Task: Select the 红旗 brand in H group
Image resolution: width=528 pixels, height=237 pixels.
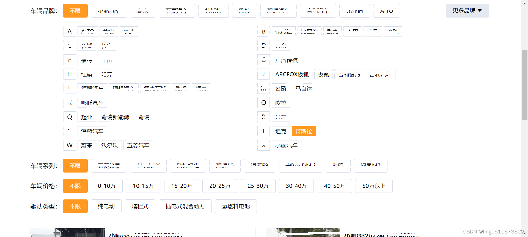Action: (x=87, y=74)
